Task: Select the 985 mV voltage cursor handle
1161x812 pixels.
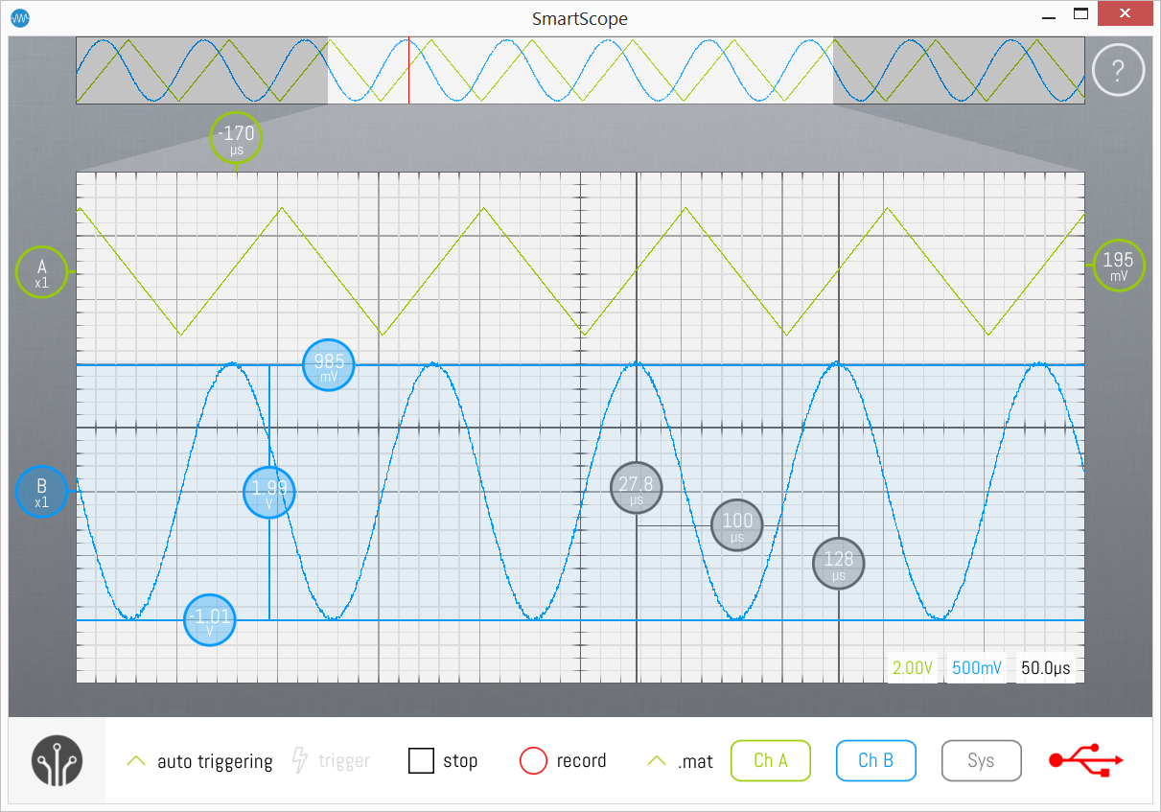Action: tap(328, 365)
